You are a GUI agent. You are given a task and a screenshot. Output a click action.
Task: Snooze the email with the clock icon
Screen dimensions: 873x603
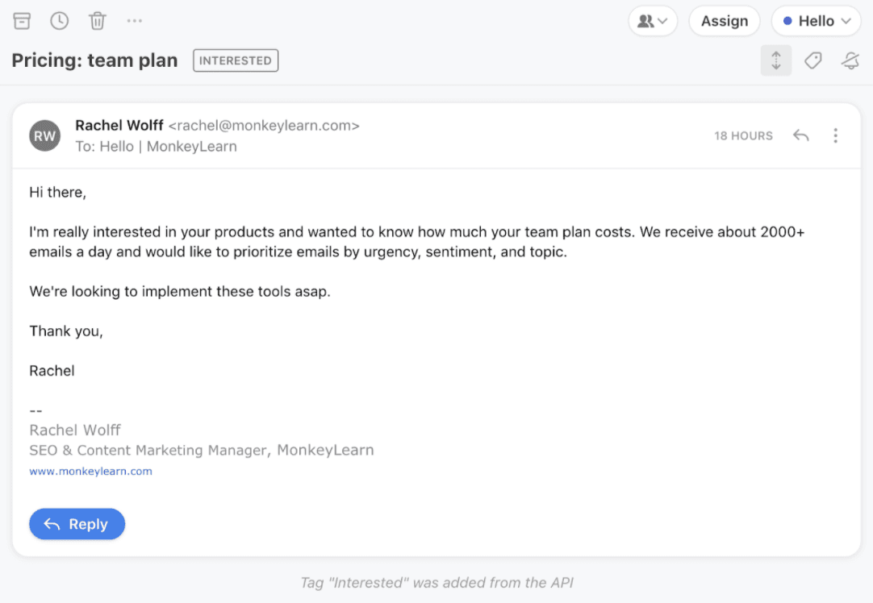coord(59,21)
